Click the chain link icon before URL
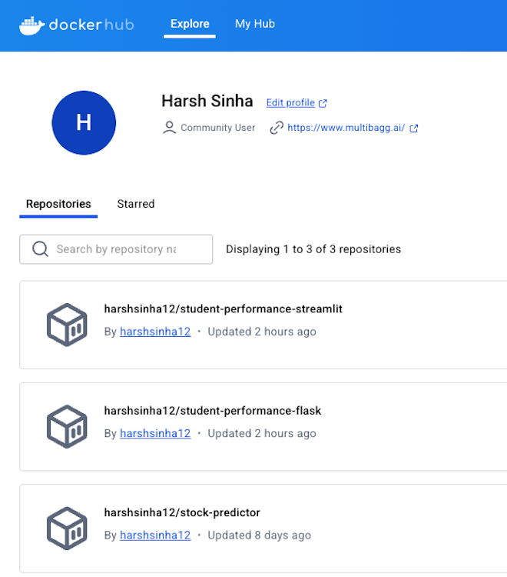Image resolution: width=507 pixels, height=577 pixels. tap(277, 128)
